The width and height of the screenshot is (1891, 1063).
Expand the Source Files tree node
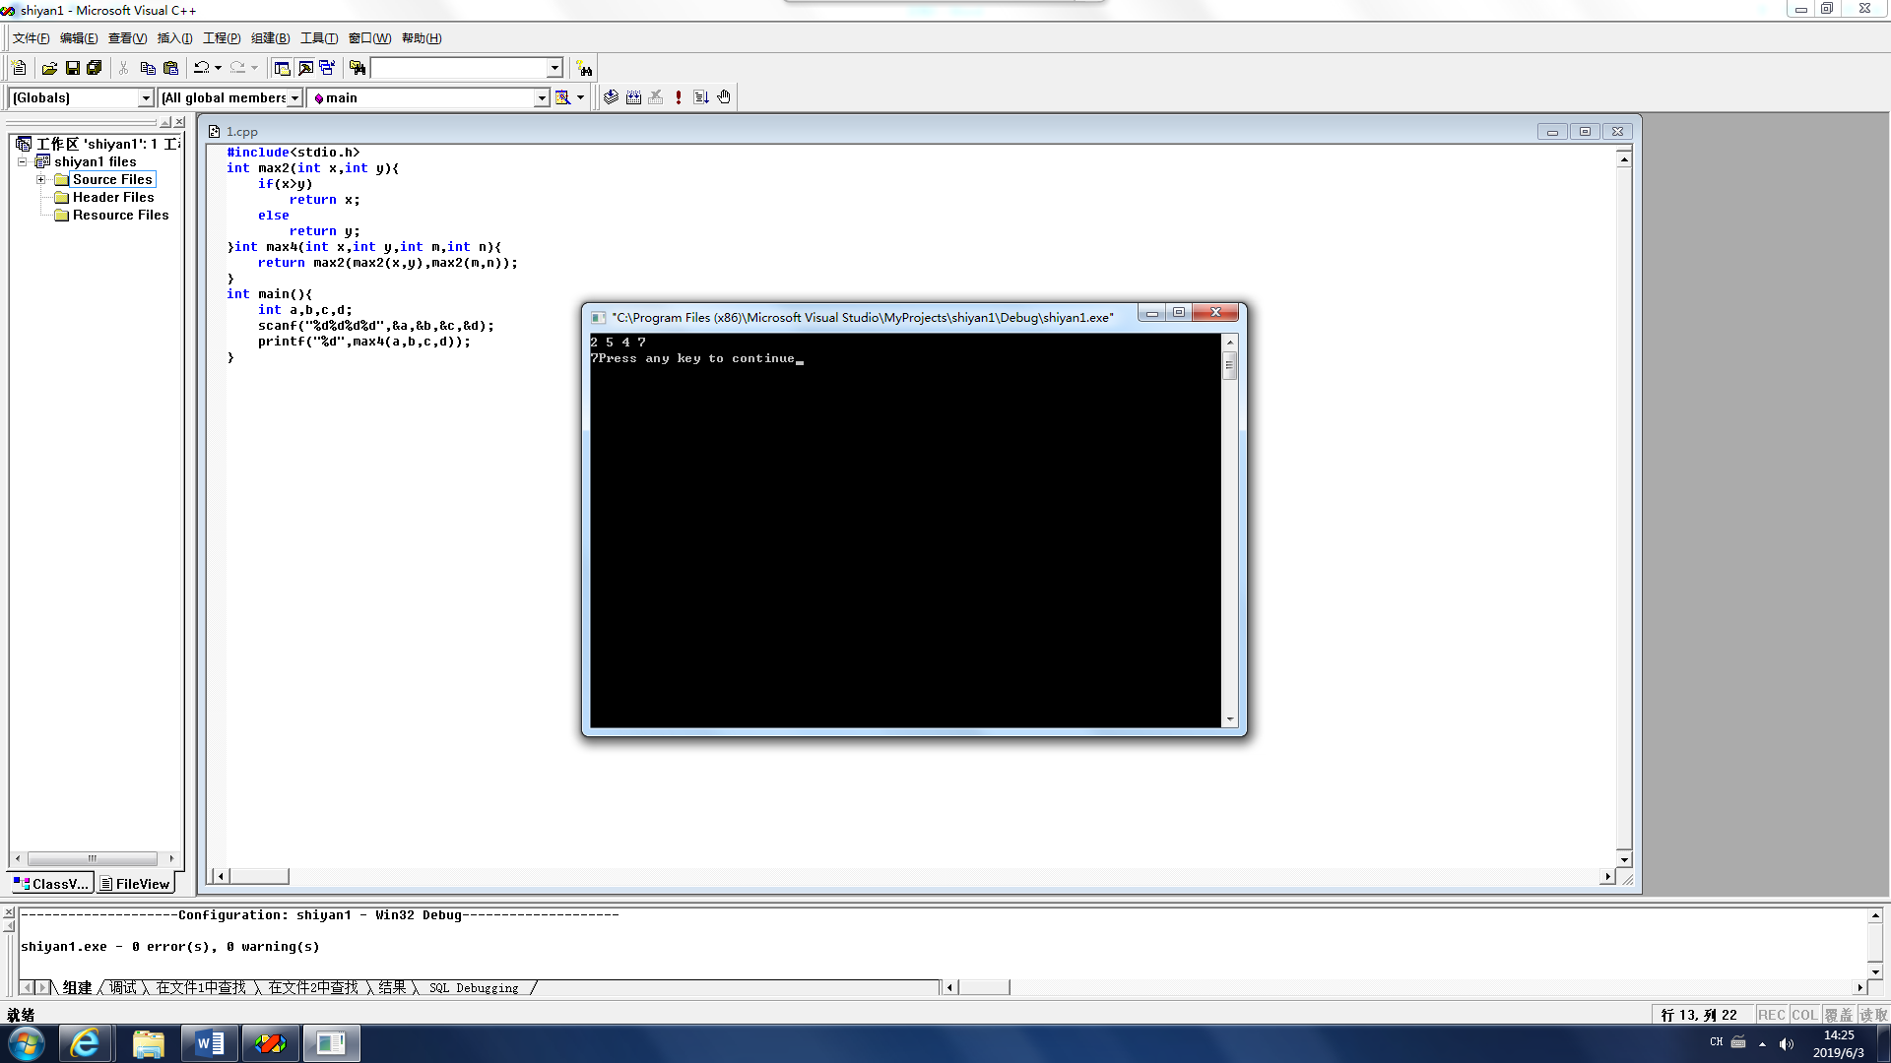[41, 180]
